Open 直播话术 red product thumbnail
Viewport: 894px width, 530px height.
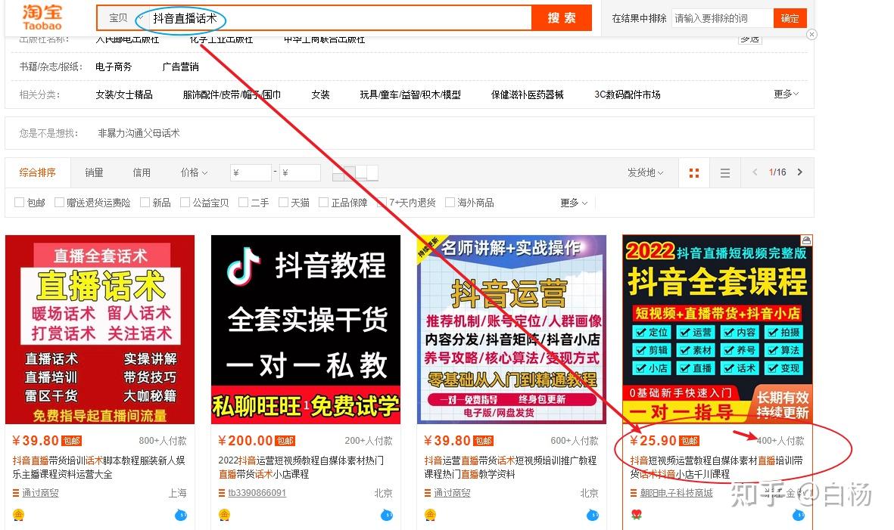point(100,330)
